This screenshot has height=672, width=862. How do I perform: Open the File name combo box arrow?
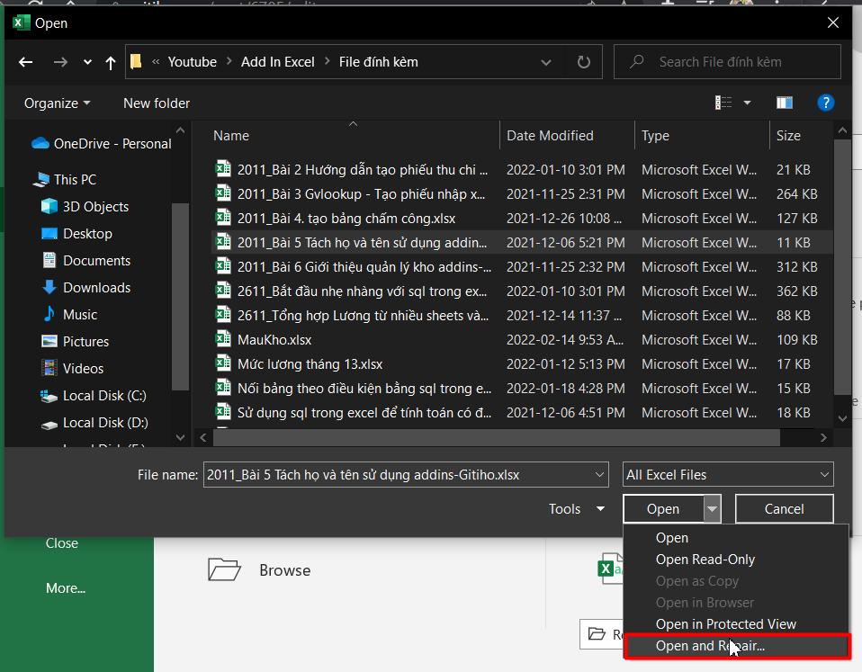[598, 474]
